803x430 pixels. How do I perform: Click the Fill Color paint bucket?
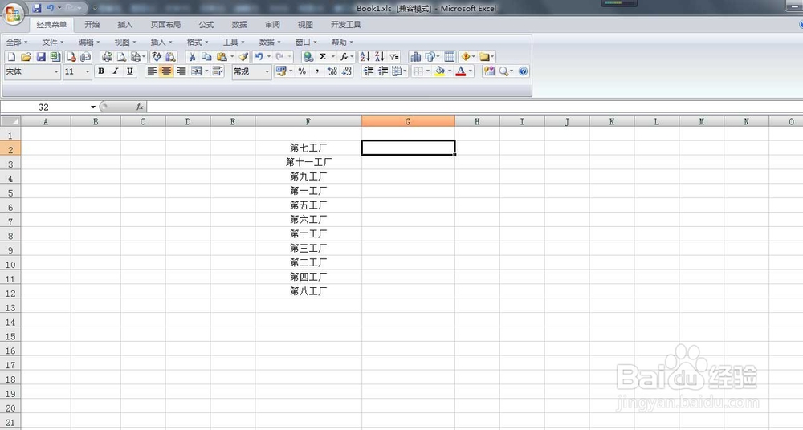439,71
